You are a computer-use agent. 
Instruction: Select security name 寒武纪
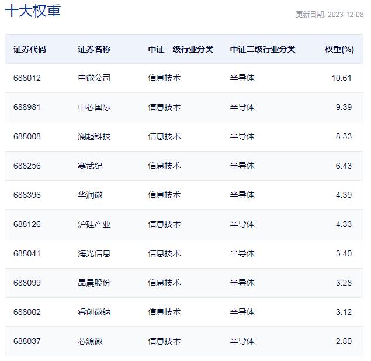pos(90,166)
